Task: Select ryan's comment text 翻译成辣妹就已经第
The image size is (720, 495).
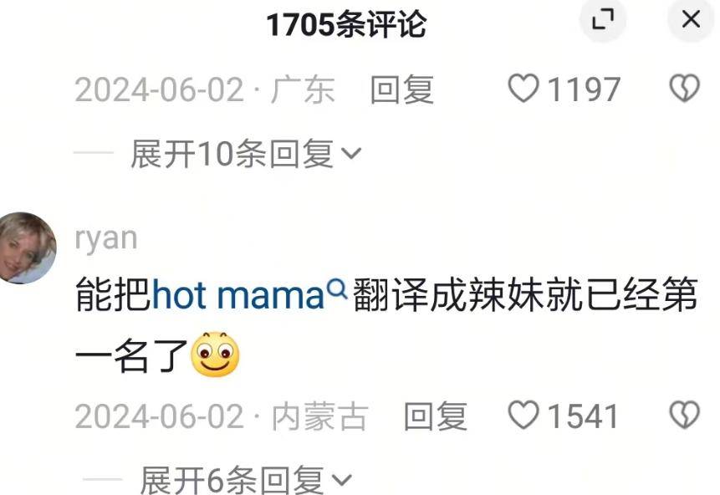Action: pyautogui.click(x=525, y=295)
